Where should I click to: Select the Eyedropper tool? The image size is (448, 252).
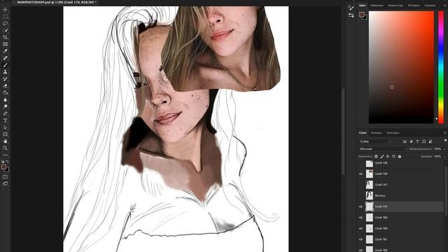click(x=5, y=51)
